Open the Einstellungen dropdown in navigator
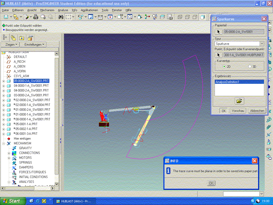Screen dimensions: 273x205 [33, 45]
